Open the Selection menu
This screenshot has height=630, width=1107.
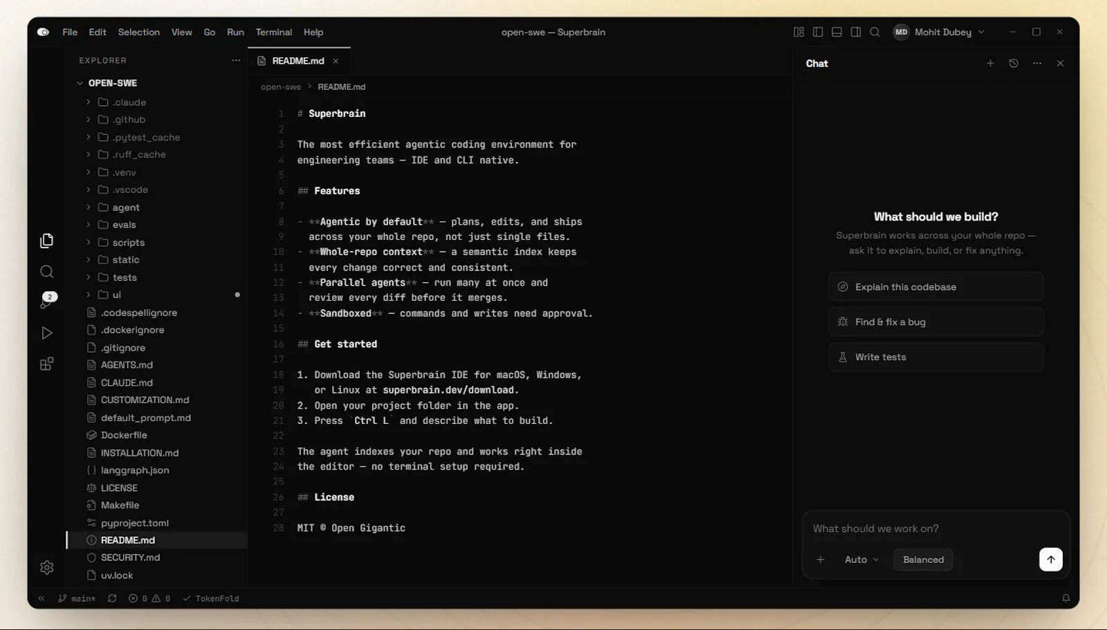point(138,32)
